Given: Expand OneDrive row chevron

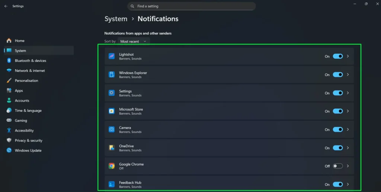Looking at the screenshot, I should click(x=348, y=148).
